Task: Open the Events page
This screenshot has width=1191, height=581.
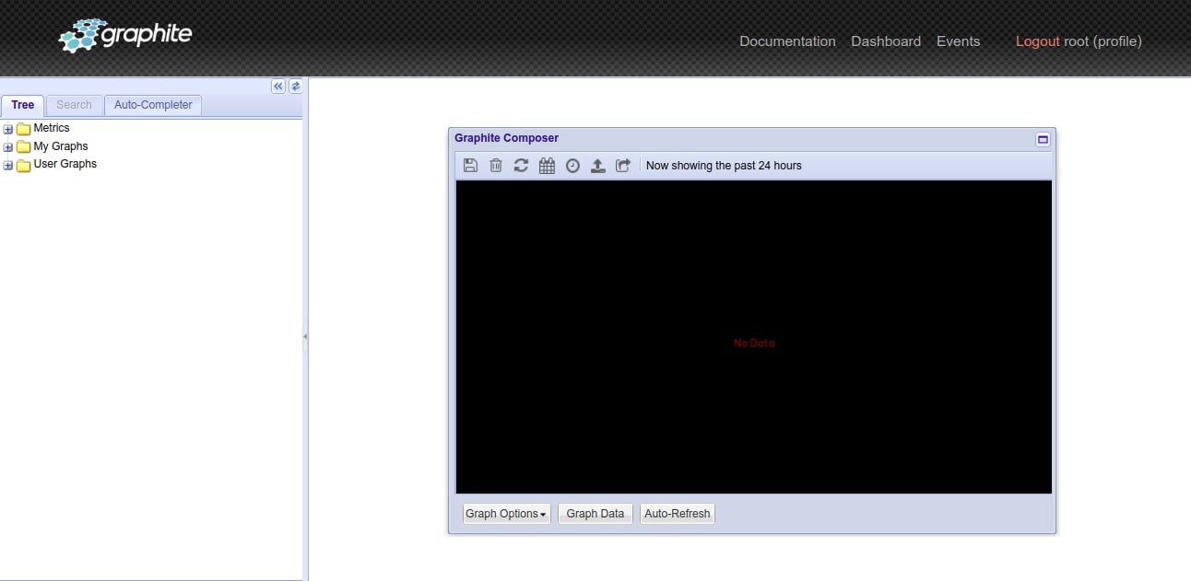Action: tap(958, 41)
